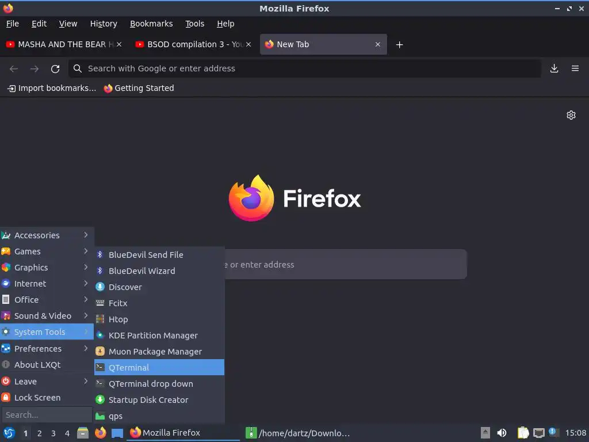Open Htop system monitor
The image size is (589, 442).
click(159, 319)
